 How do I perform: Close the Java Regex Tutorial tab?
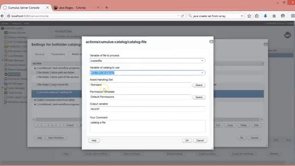98,7
